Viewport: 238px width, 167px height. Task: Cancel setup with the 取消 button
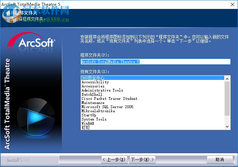pos(220,159)
